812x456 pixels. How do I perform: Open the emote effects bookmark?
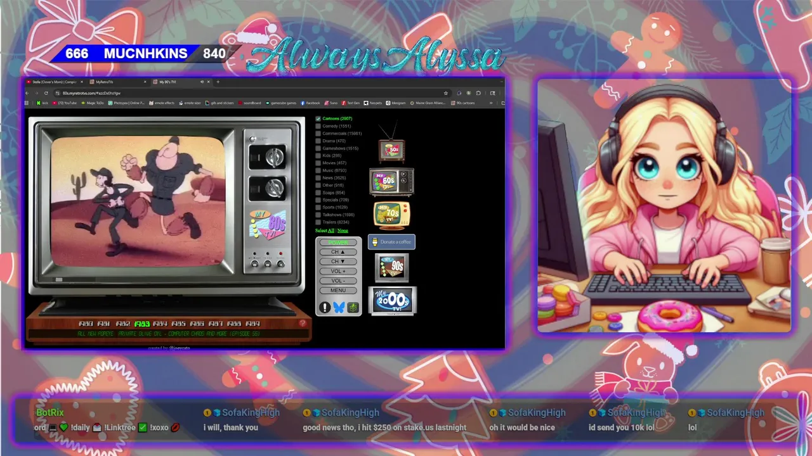162,103
